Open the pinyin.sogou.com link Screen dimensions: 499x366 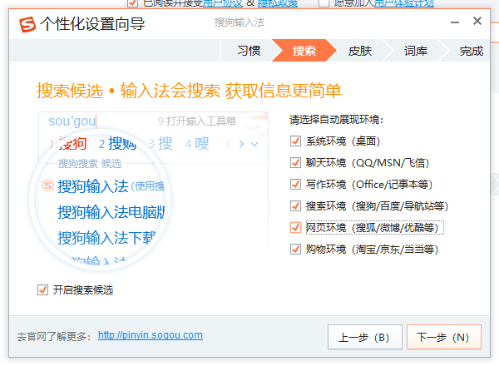151,335
